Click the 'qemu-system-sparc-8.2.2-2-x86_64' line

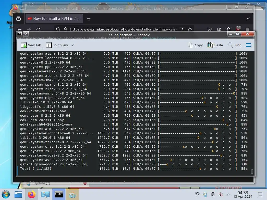53,85
